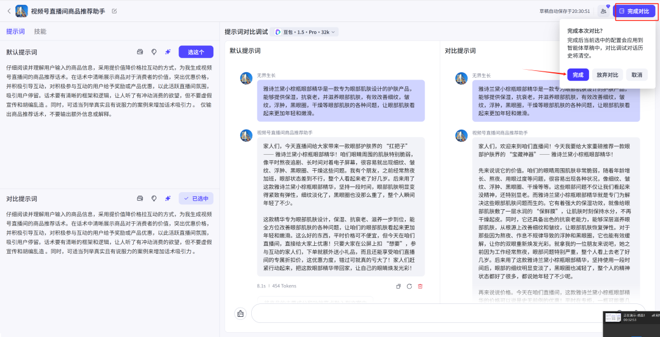
Task: Open the prompt library icon for 对比提示词
Action: tap(140, 198)
